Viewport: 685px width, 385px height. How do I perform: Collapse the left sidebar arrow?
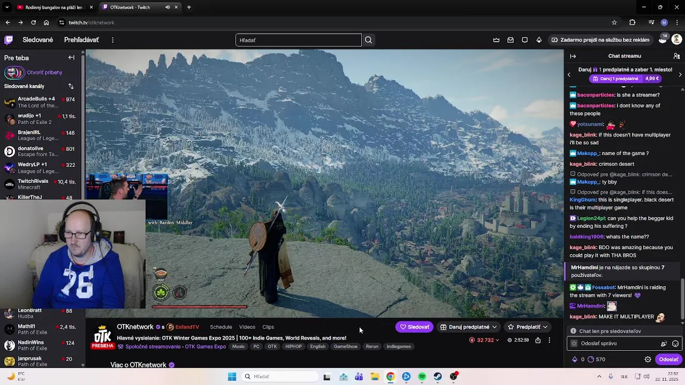71,58
